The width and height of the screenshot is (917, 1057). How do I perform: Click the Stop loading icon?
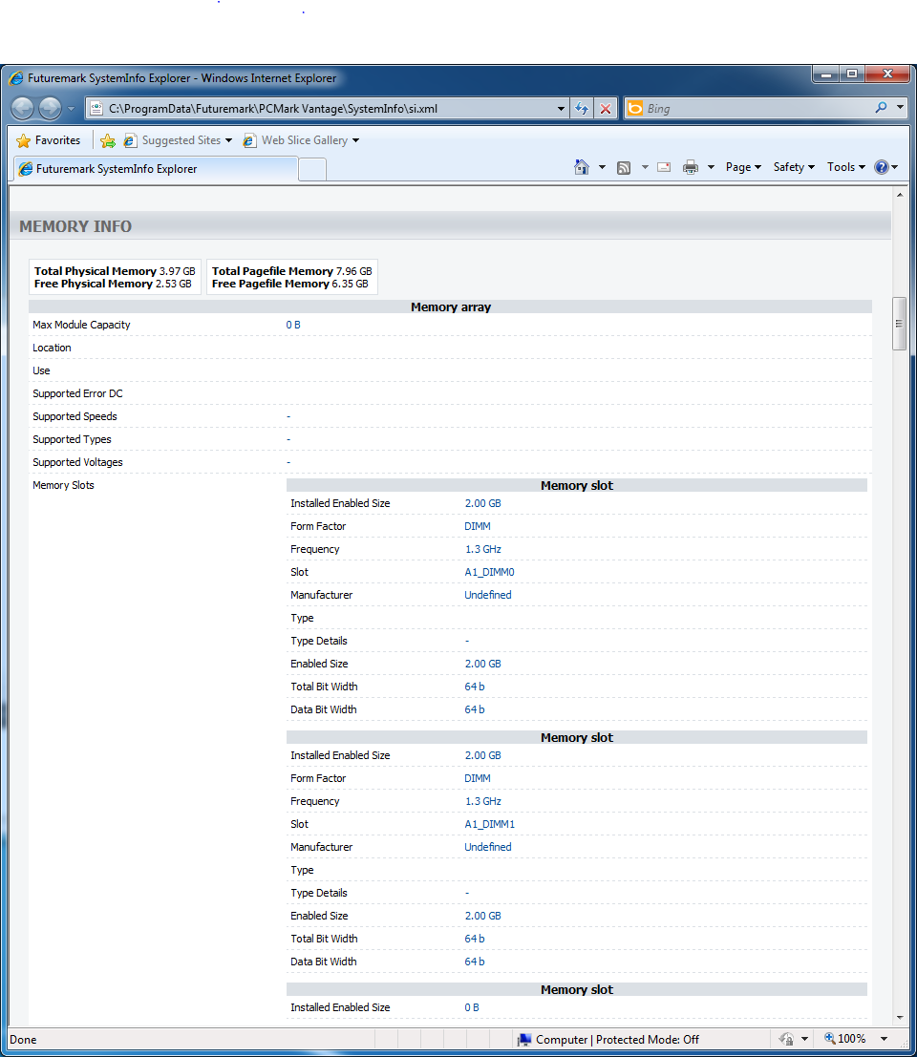tap(606, 109)
